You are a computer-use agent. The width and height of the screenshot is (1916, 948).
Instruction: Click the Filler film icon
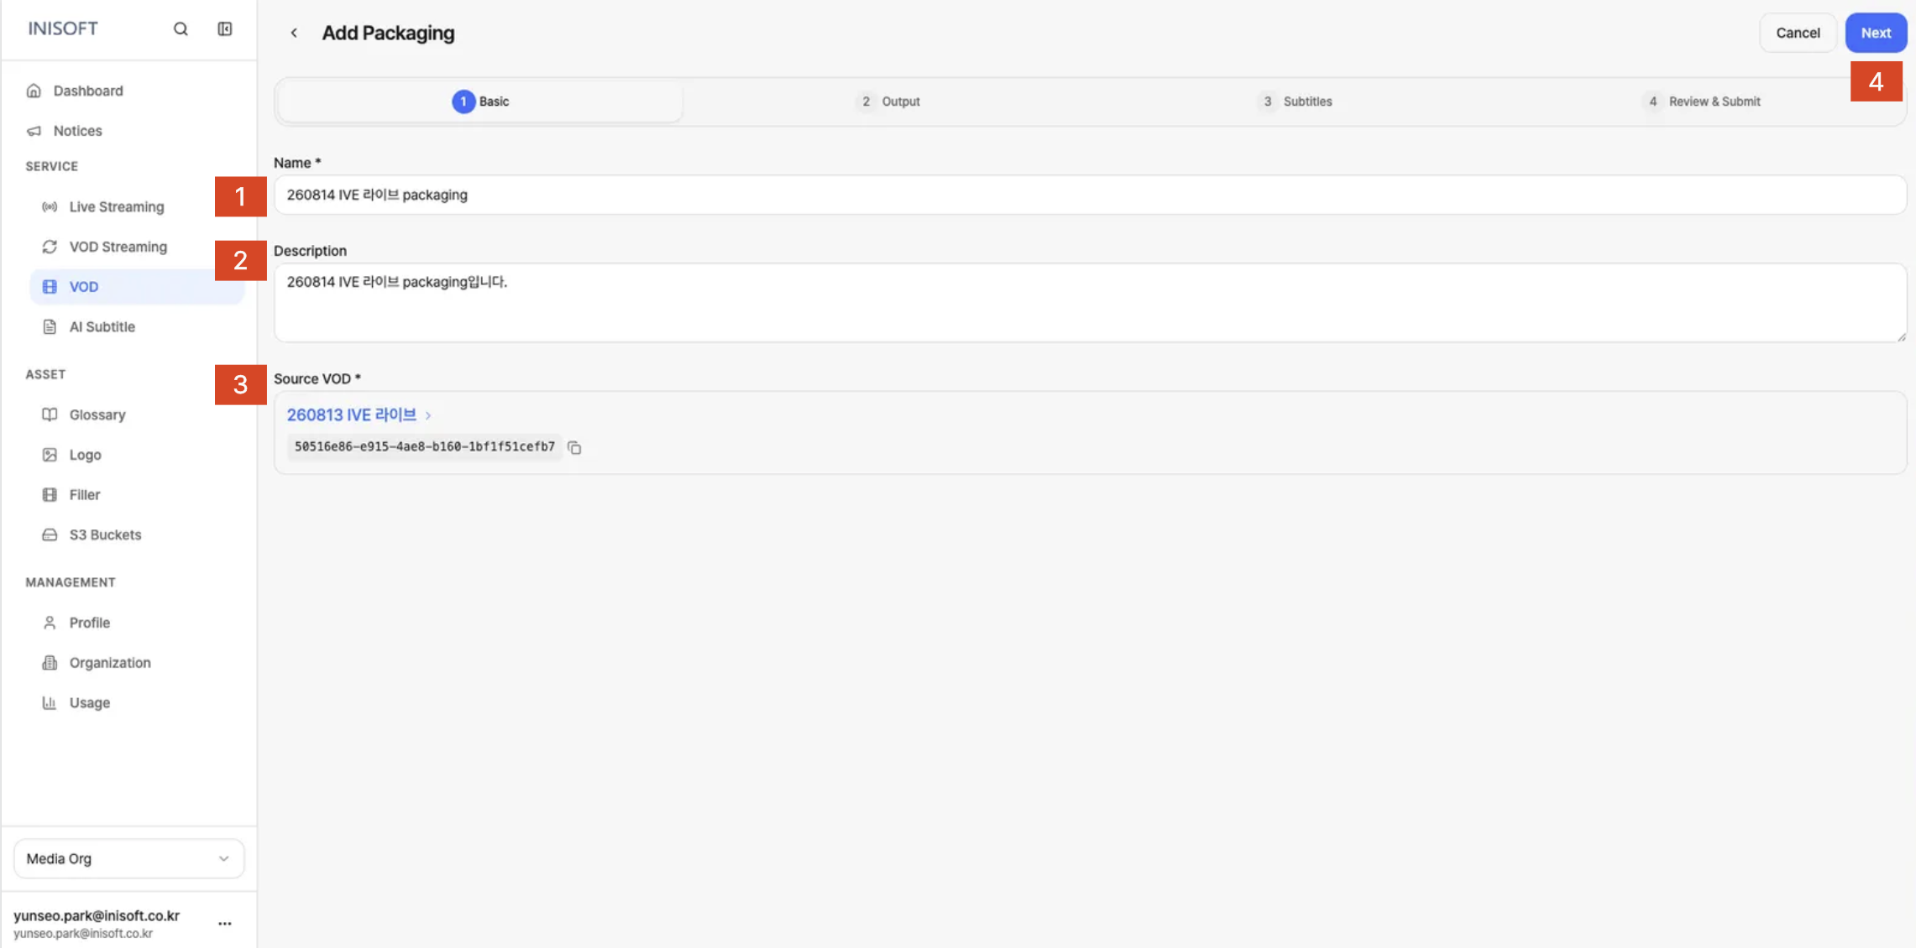point(50,495)
